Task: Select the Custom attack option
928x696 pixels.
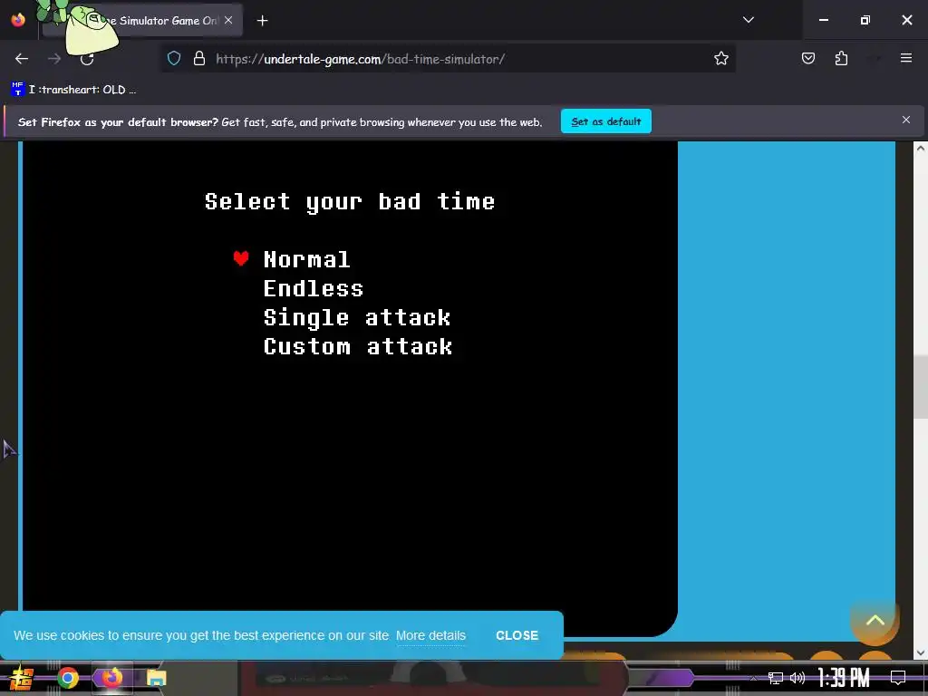Action: tap(357, 347)
